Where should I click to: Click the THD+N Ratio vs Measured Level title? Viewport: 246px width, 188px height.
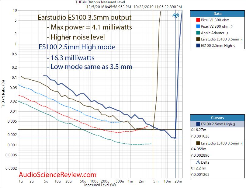(x=100, y=2)
